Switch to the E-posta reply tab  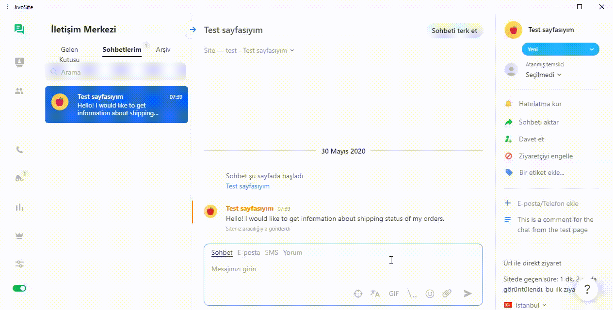248,252
